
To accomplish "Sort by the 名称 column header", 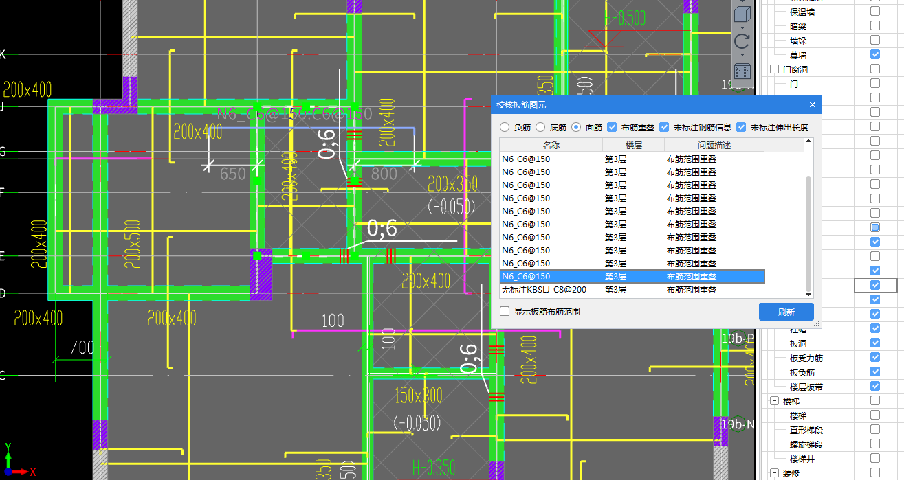I will pyautogui.click(x=551, y=145).
